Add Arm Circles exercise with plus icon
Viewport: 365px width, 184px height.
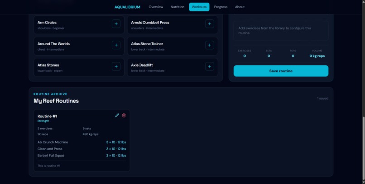point(116,24)
